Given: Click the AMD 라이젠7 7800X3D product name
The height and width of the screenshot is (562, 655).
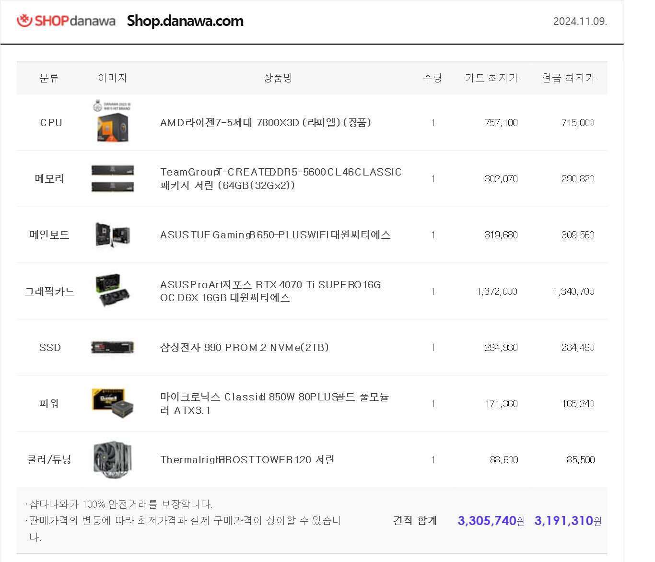Looking at the screenshot, I should coord(266,123).
